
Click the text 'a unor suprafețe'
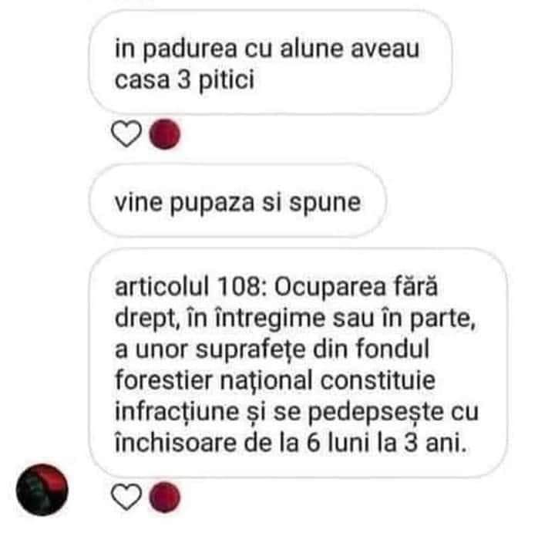(x=210, y=349)
